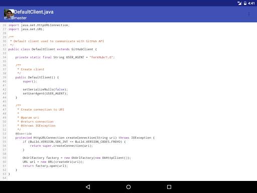Tap the 4:41 clock in status bar

(x=251, y=3)
